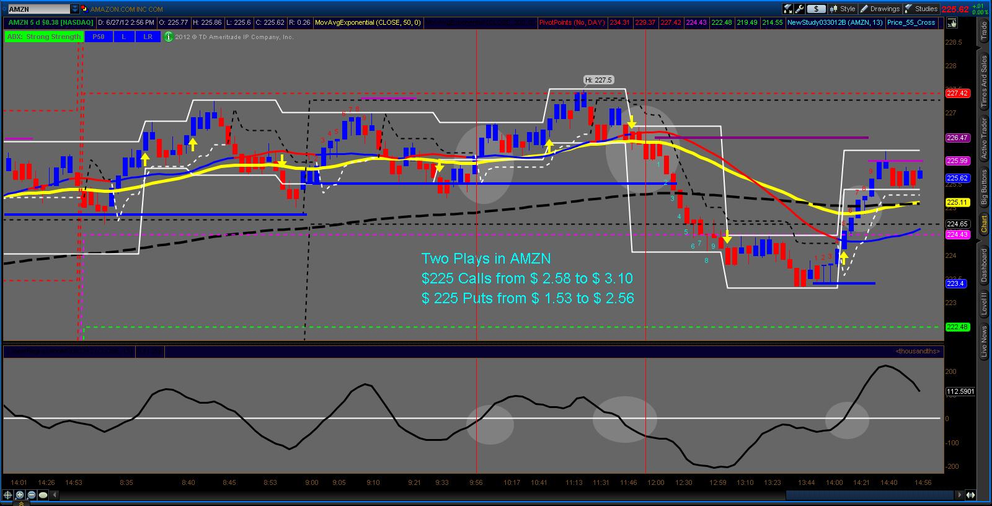
Task: Click the AMZN 5 d $0.38 [NASDAQ] header label
Action: click(50, 23)
